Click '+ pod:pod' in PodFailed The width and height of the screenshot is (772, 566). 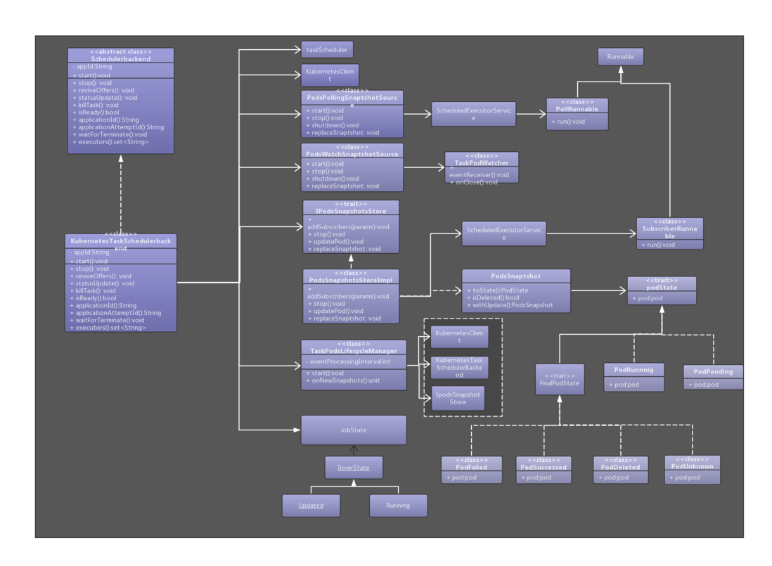[x=461, y=477]
